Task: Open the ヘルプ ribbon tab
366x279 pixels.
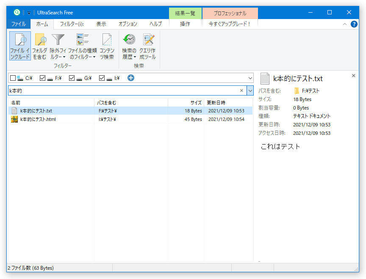Action: tap(156, 24)
